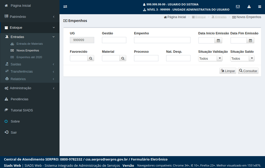Search Material with magnifier button

pos(123,58)
